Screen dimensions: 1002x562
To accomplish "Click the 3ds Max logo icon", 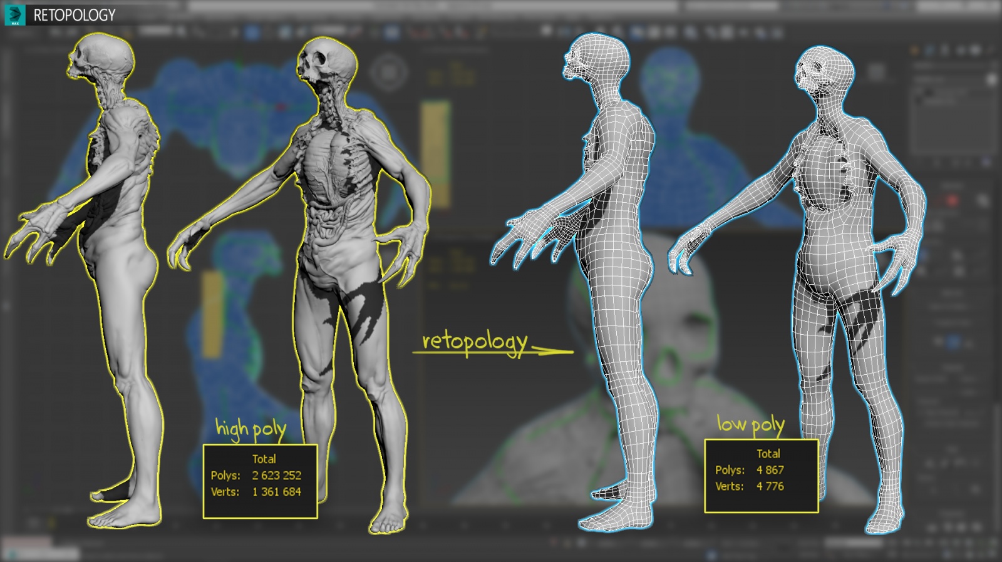I will (15, 14).
